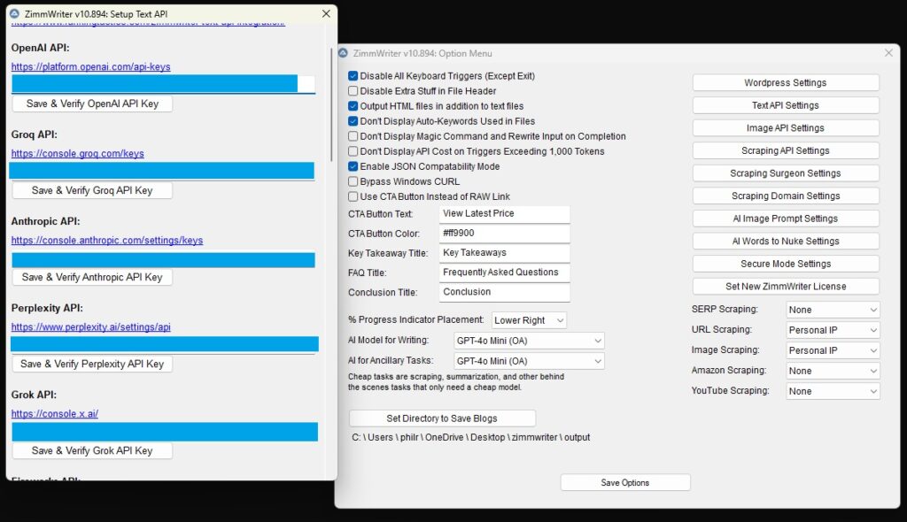
Task: Click the Key Takeaway Title field
Action: point(504,253)
